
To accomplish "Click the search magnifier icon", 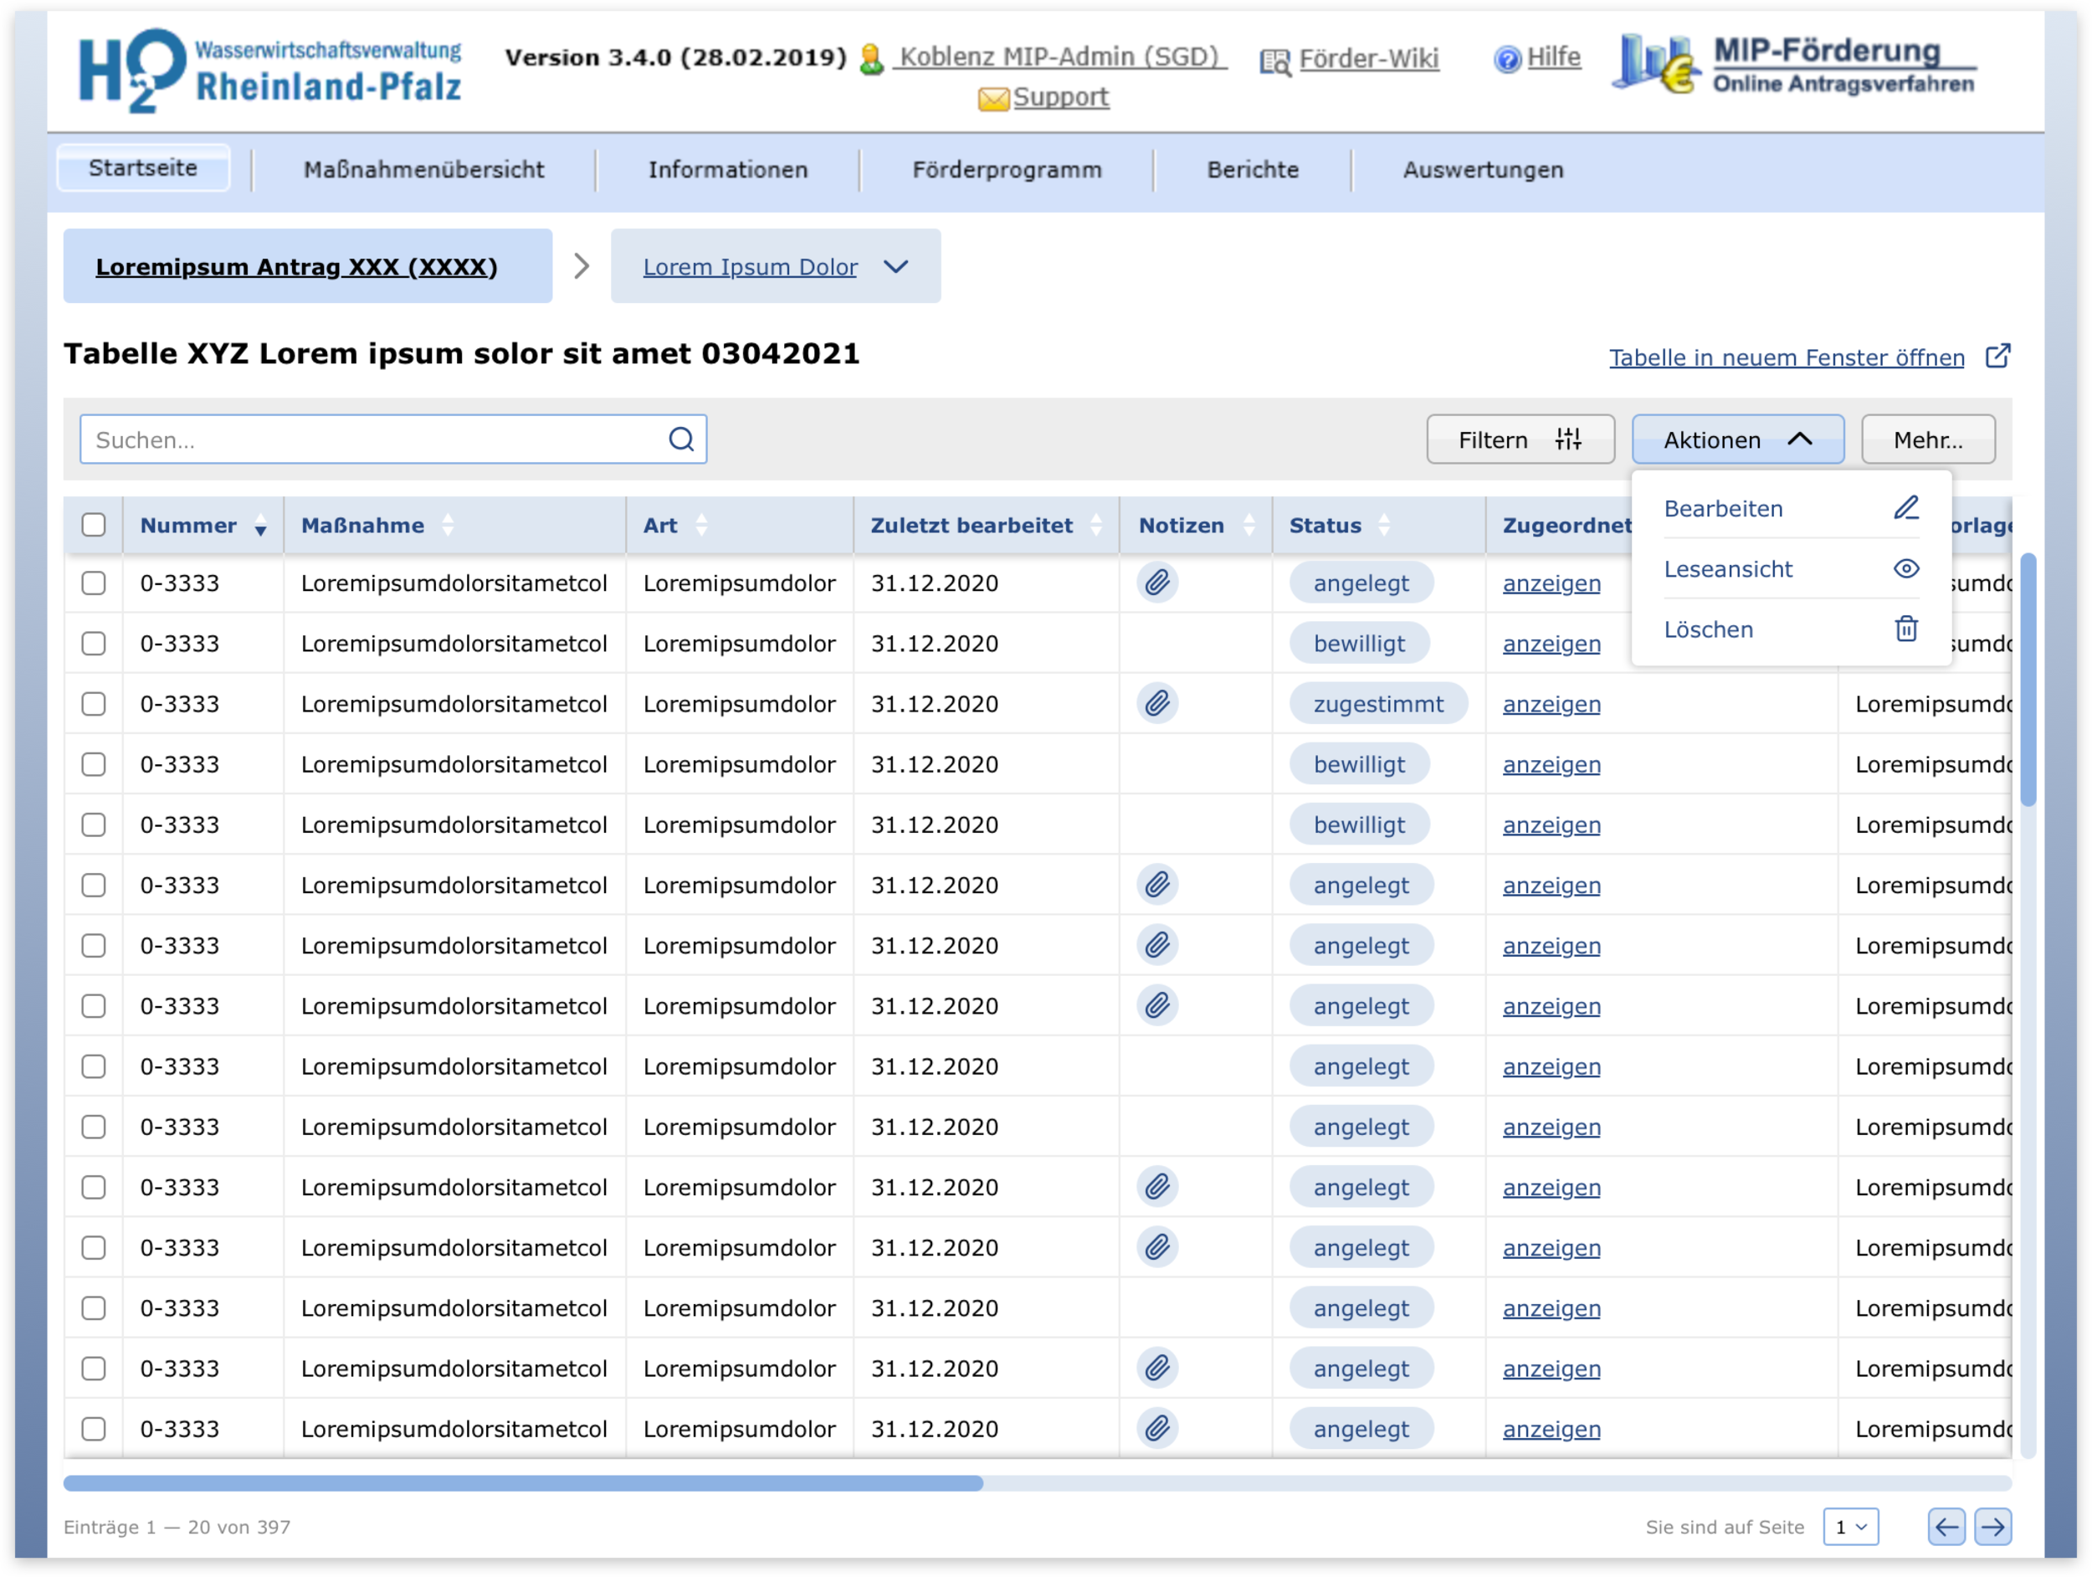I will pyautogui.click(x=681, y=439).
